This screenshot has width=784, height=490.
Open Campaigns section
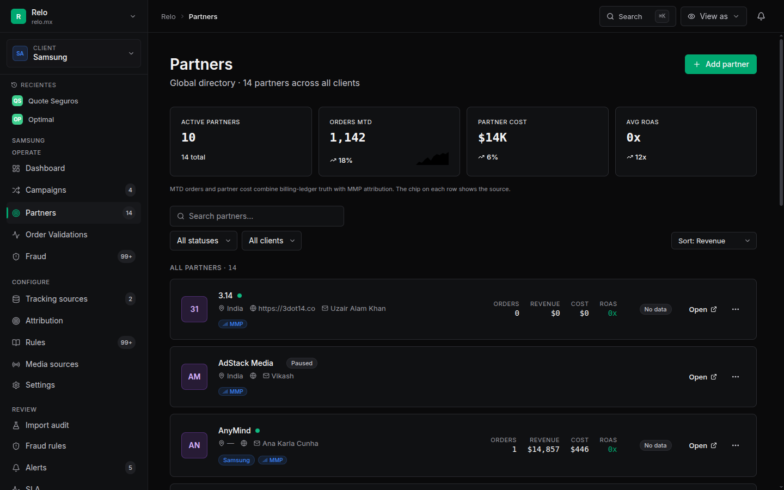[x=73, y=190]
